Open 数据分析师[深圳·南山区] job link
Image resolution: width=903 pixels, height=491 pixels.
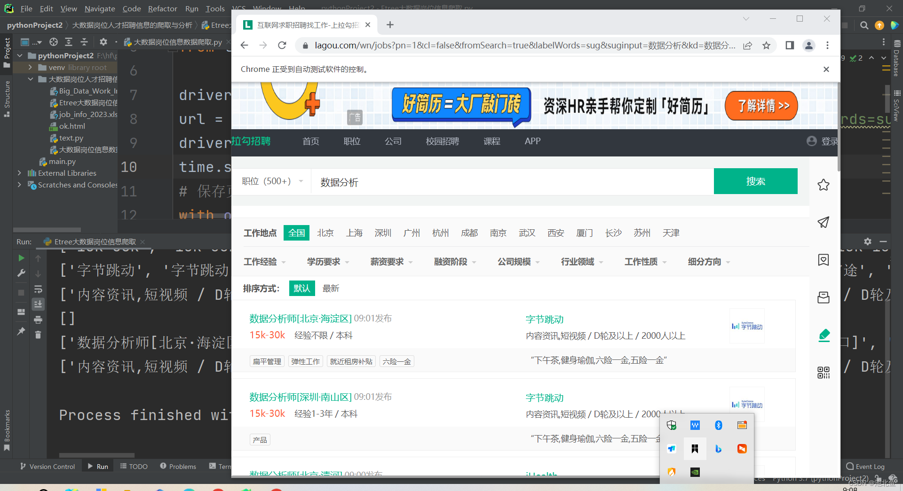(301, 397)
